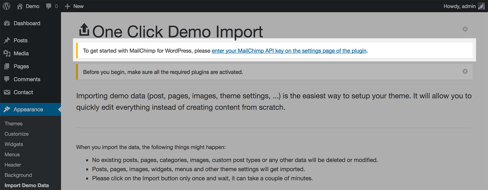The height and width of the screenshot is (190, 488).
Task: Click the Appearance paintbrush icon
Action: 7,109
